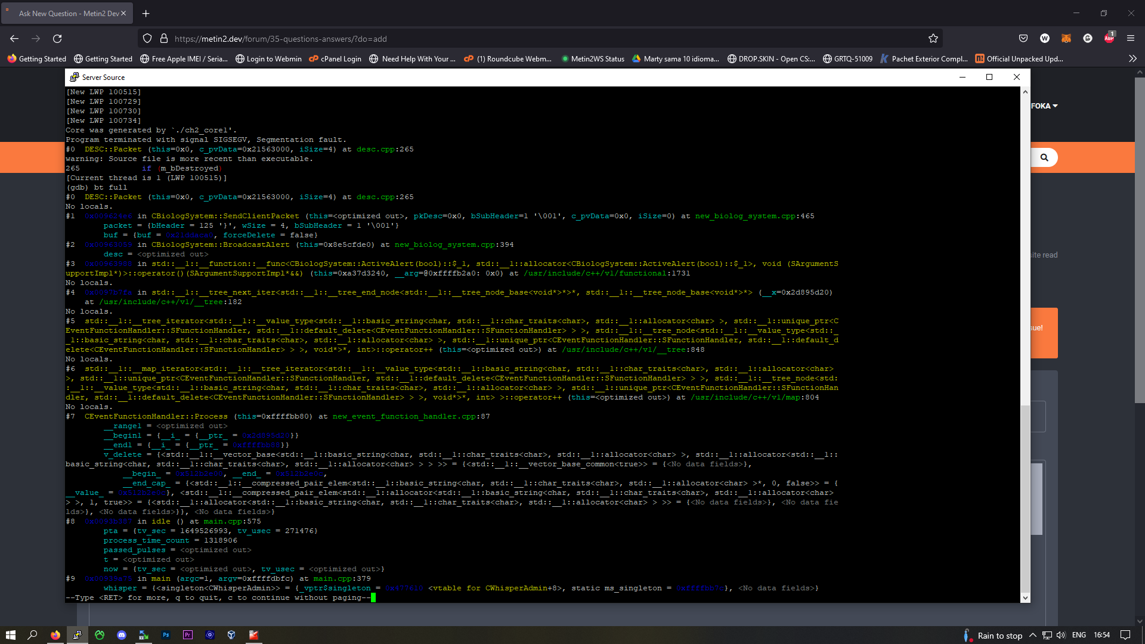Click the Firefox back arrow
1145x644 pixels.
pyautogui.click(x=14, y=39)
